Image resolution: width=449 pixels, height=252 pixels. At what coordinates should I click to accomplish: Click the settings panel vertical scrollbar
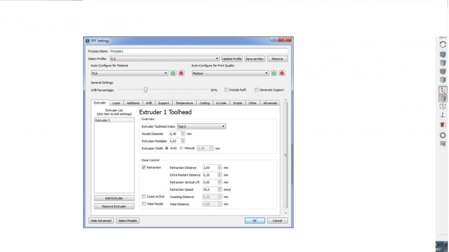(x=285, y=155)
